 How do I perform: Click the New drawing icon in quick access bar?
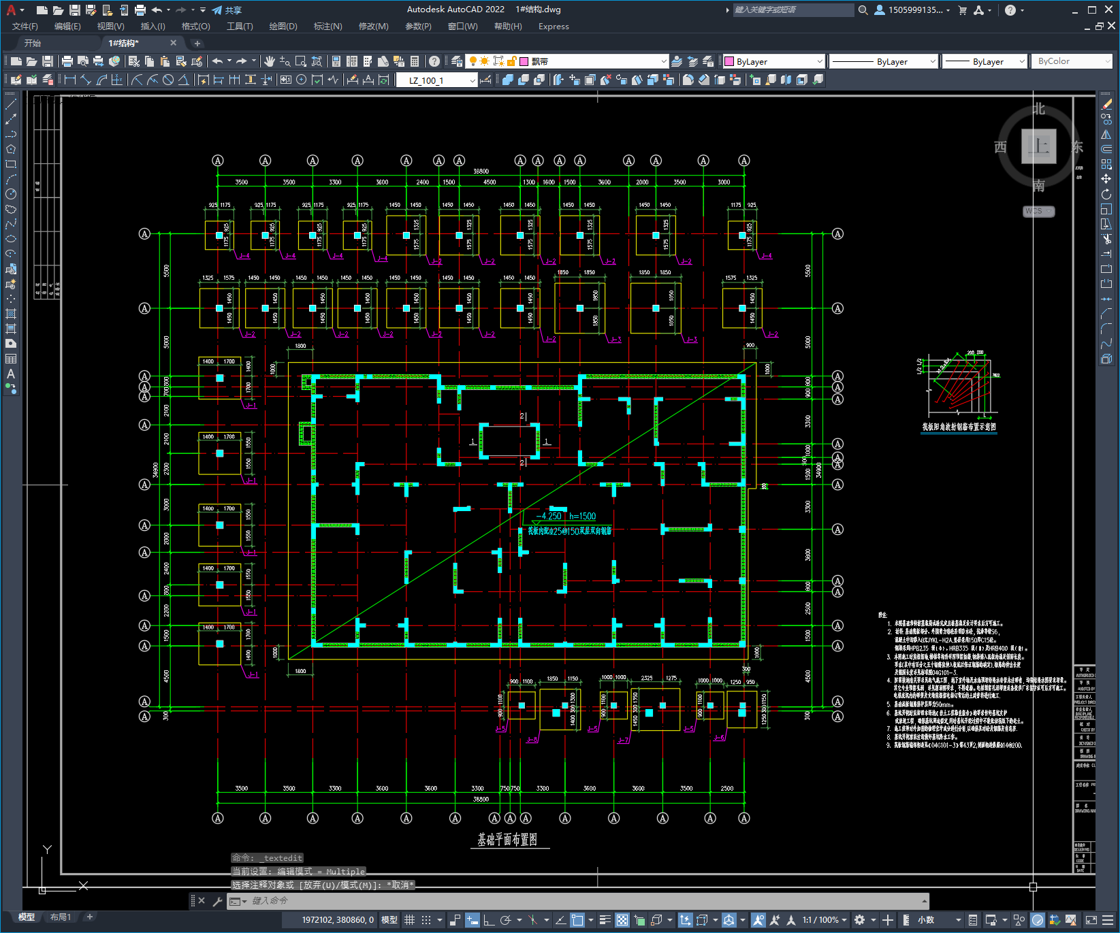[x=42, y=10]
